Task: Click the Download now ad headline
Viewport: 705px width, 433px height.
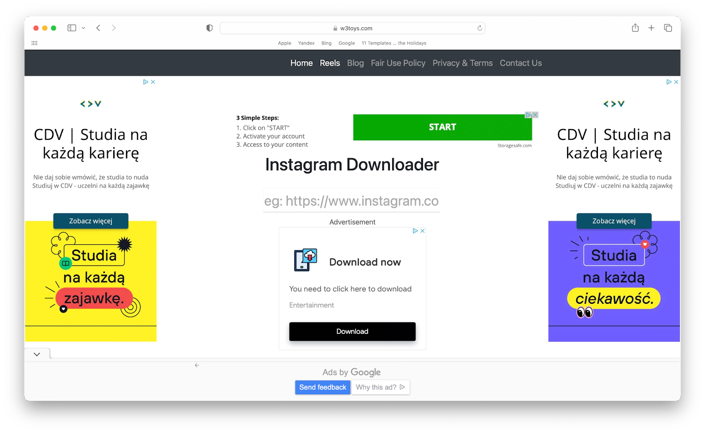Action: pos(365,262)
